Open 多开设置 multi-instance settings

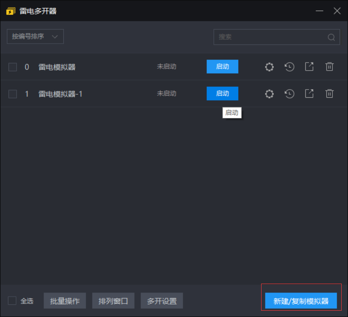[x=162, y=301]
